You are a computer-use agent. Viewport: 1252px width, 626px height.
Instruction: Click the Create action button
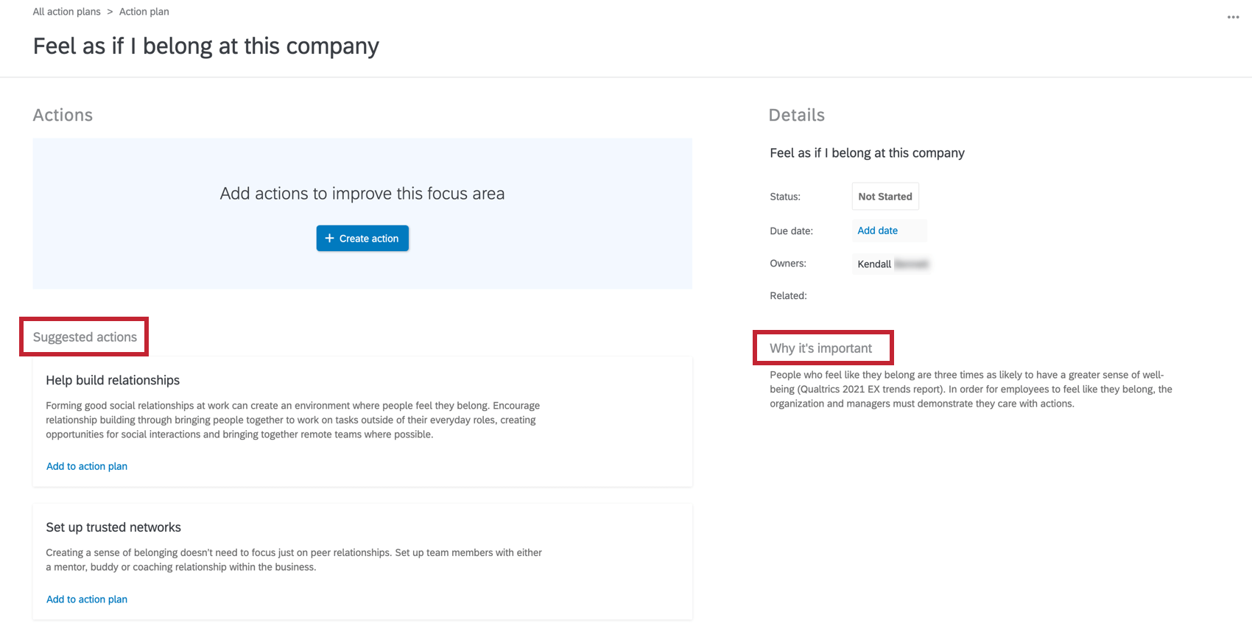point(362,239)
